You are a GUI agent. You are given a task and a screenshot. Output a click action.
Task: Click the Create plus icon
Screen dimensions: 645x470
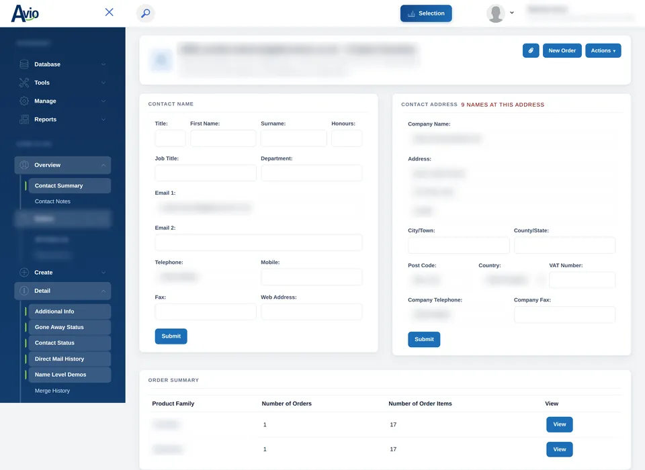click(x=24, y=273)
